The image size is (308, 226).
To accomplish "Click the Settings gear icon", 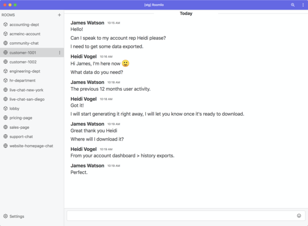I will [5, 216].
